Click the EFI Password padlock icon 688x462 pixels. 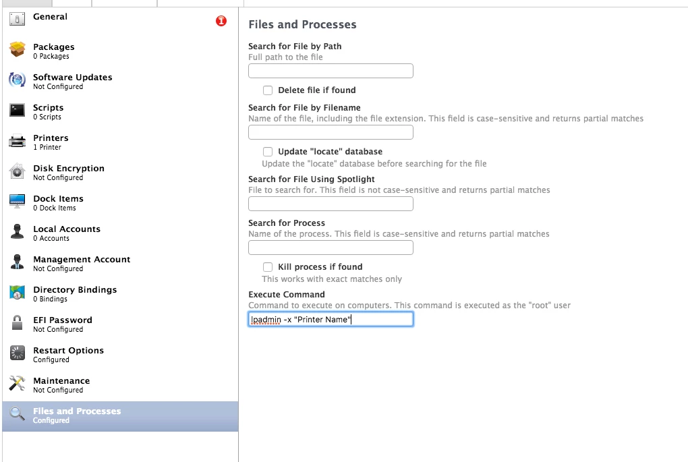(17, 322)
